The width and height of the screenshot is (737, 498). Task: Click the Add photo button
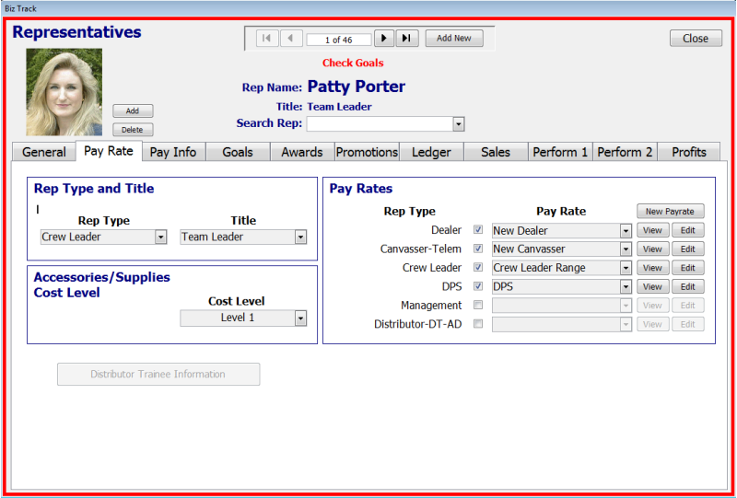[133, 110]
